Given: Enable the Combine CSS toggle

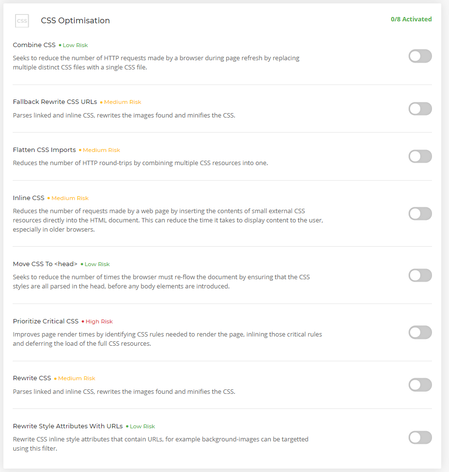Looking at the screenshot, I should point(420,56).
